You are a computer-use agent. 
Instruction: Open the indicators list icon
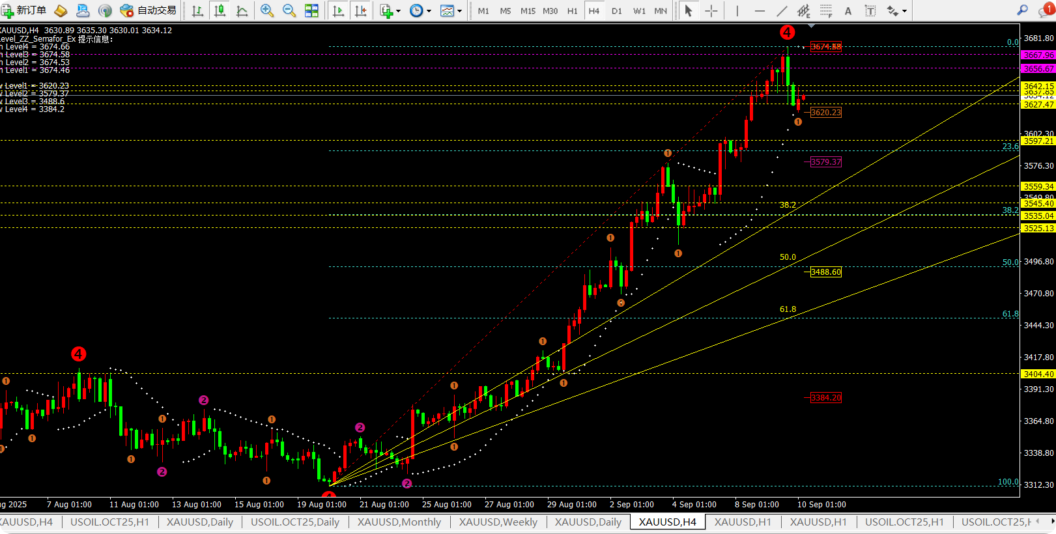[x=386, y=10]
